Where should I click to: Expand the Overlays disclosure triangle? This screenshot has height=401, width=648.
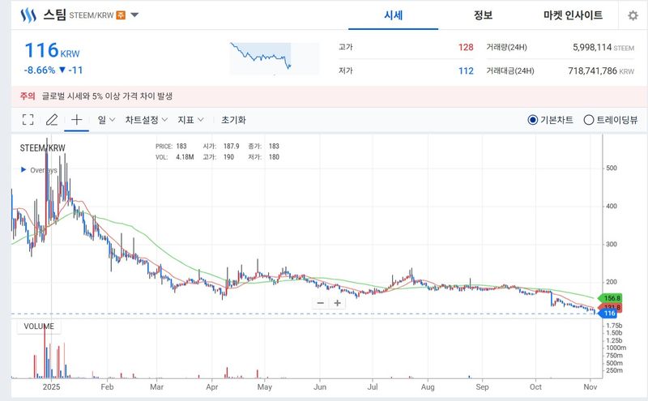coord(23,170)
